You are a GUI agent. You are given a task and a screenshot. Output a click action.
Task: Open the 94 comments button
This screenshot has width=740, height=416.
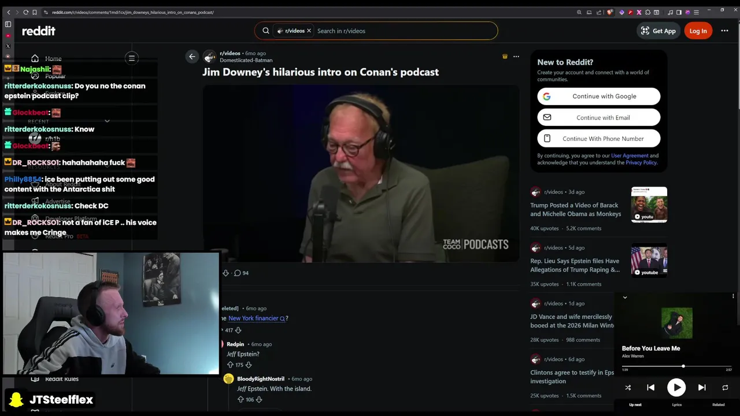(242, 273)
